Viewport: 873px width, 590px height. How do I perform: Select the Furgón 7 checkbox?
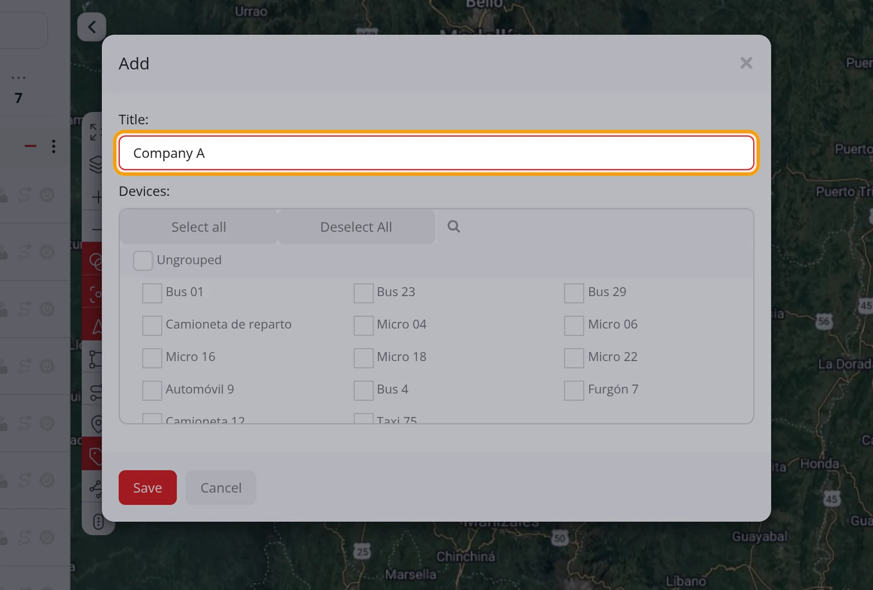[x=574, y=390]
